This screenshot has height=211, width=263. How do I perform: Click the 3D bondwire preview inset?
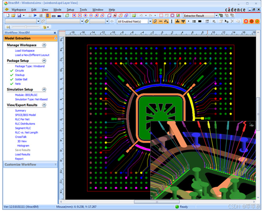(x=203, y=160)
